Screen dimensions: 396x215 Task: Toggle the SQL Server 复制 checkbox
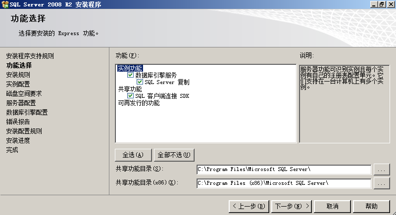click(140, 82)
